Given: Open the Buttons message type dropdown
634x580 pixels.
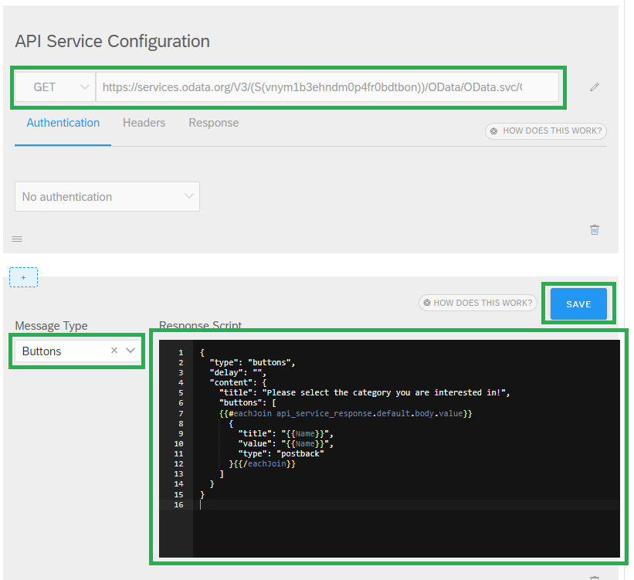Looking at the screenshot, I should coord(131,351).
